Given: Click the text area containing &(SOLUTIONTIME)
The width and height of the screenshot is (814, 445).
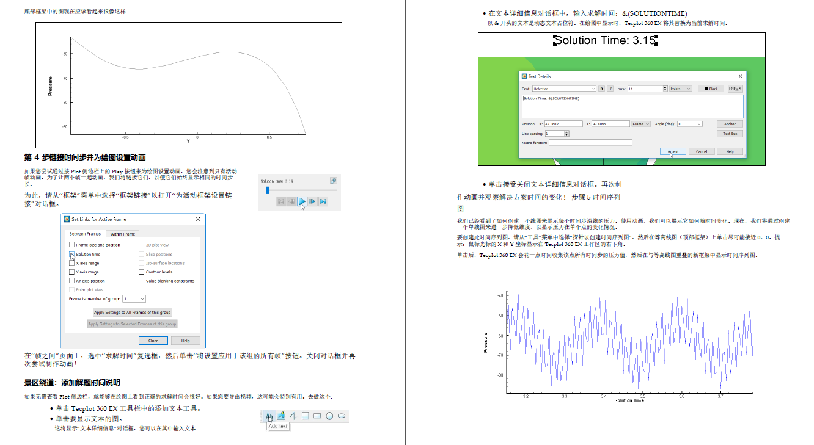Looking at the screenshot, I should 632,106.
